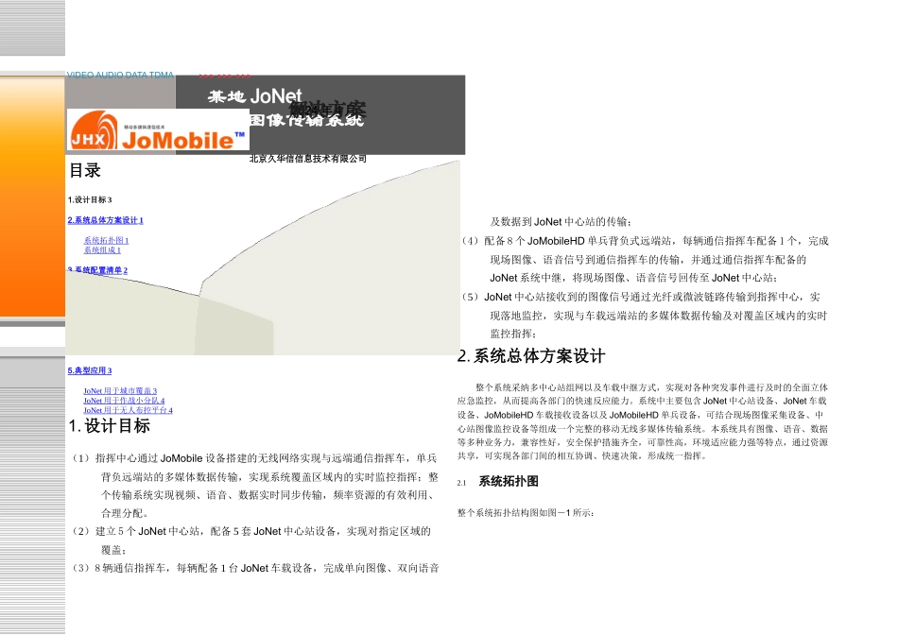
Task: Click the JoMobile JHX logo image
Action: 158,130
